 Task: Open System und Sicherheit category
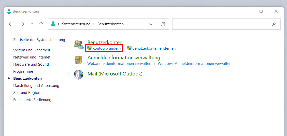click(x=32, y=50)
